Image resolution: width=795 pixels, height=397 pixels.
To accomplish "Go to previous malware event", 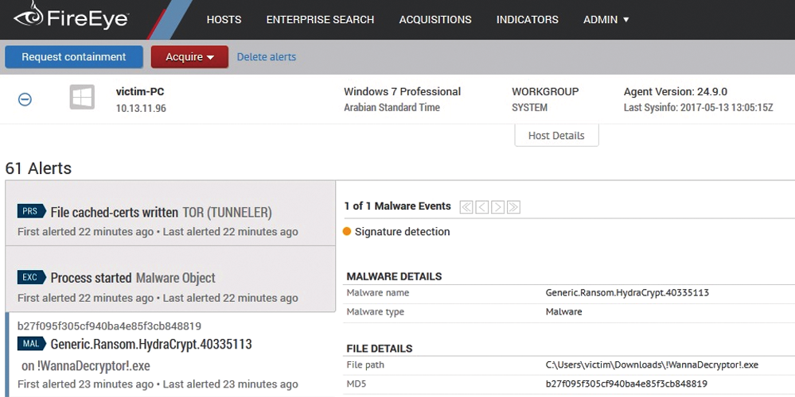I will tap(481, 207).
